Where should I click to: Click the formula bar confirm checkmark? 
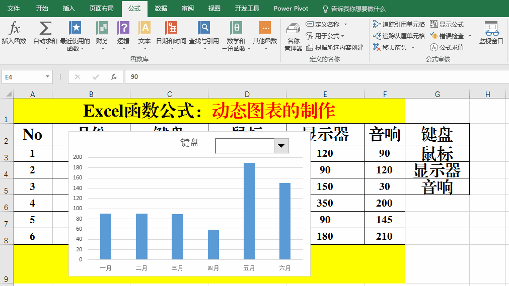point(96,77)
